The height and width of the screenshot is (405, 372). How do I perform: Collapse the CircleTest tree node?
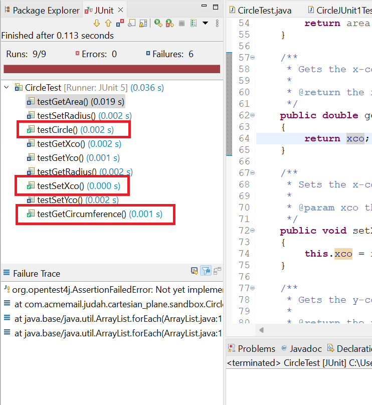click(x=7, y=88)
